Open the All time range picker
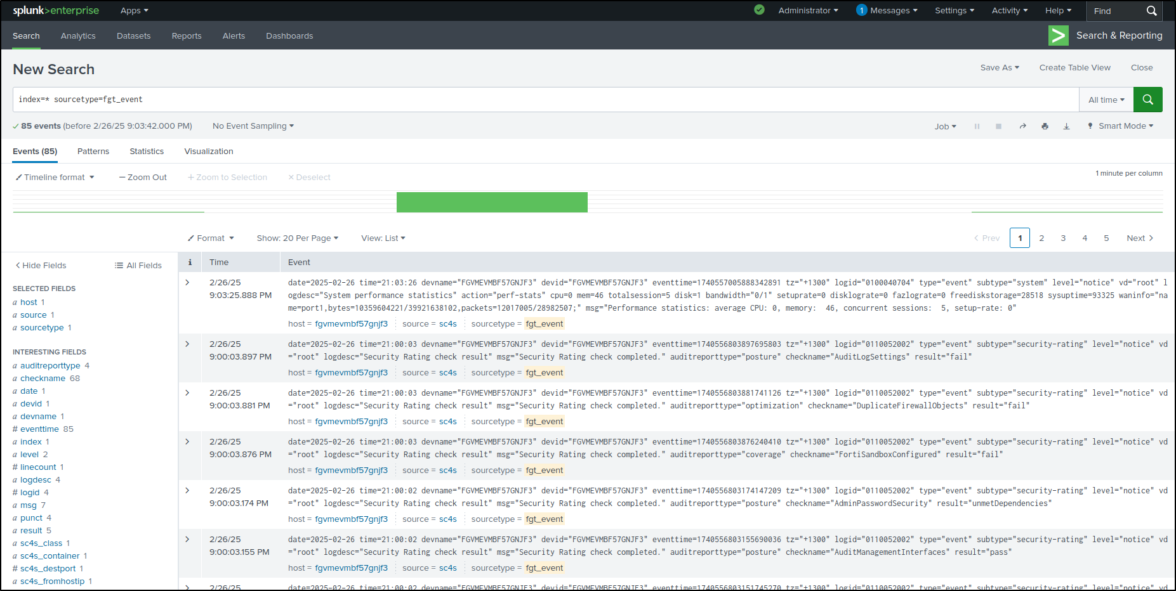The height and width of the screenshot is (591, 1176). click(1106, 100)
